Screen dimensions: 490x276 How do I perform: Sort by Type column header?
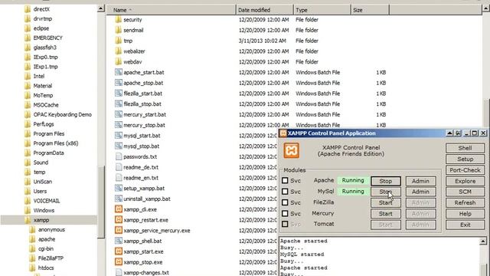point(322,10)
